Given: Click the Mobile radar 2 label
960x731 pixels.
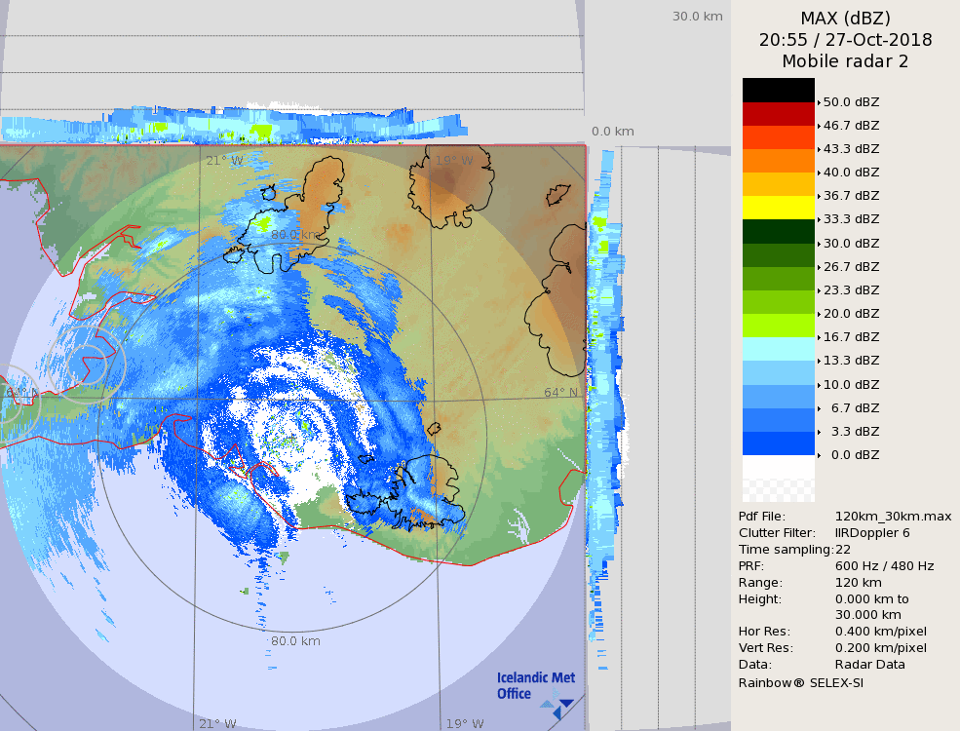Looking at the screenshot, I should [845, 61].
